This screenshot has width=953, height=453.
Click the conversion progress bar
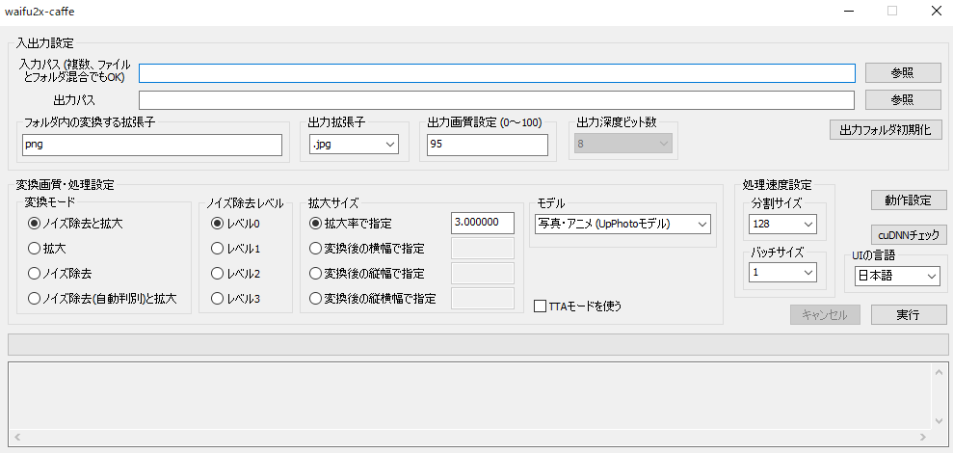pos(478,344)
